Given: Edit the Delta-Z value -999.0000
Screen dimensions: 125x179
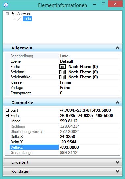Looking at the screenshot, I should pos(69,147).
